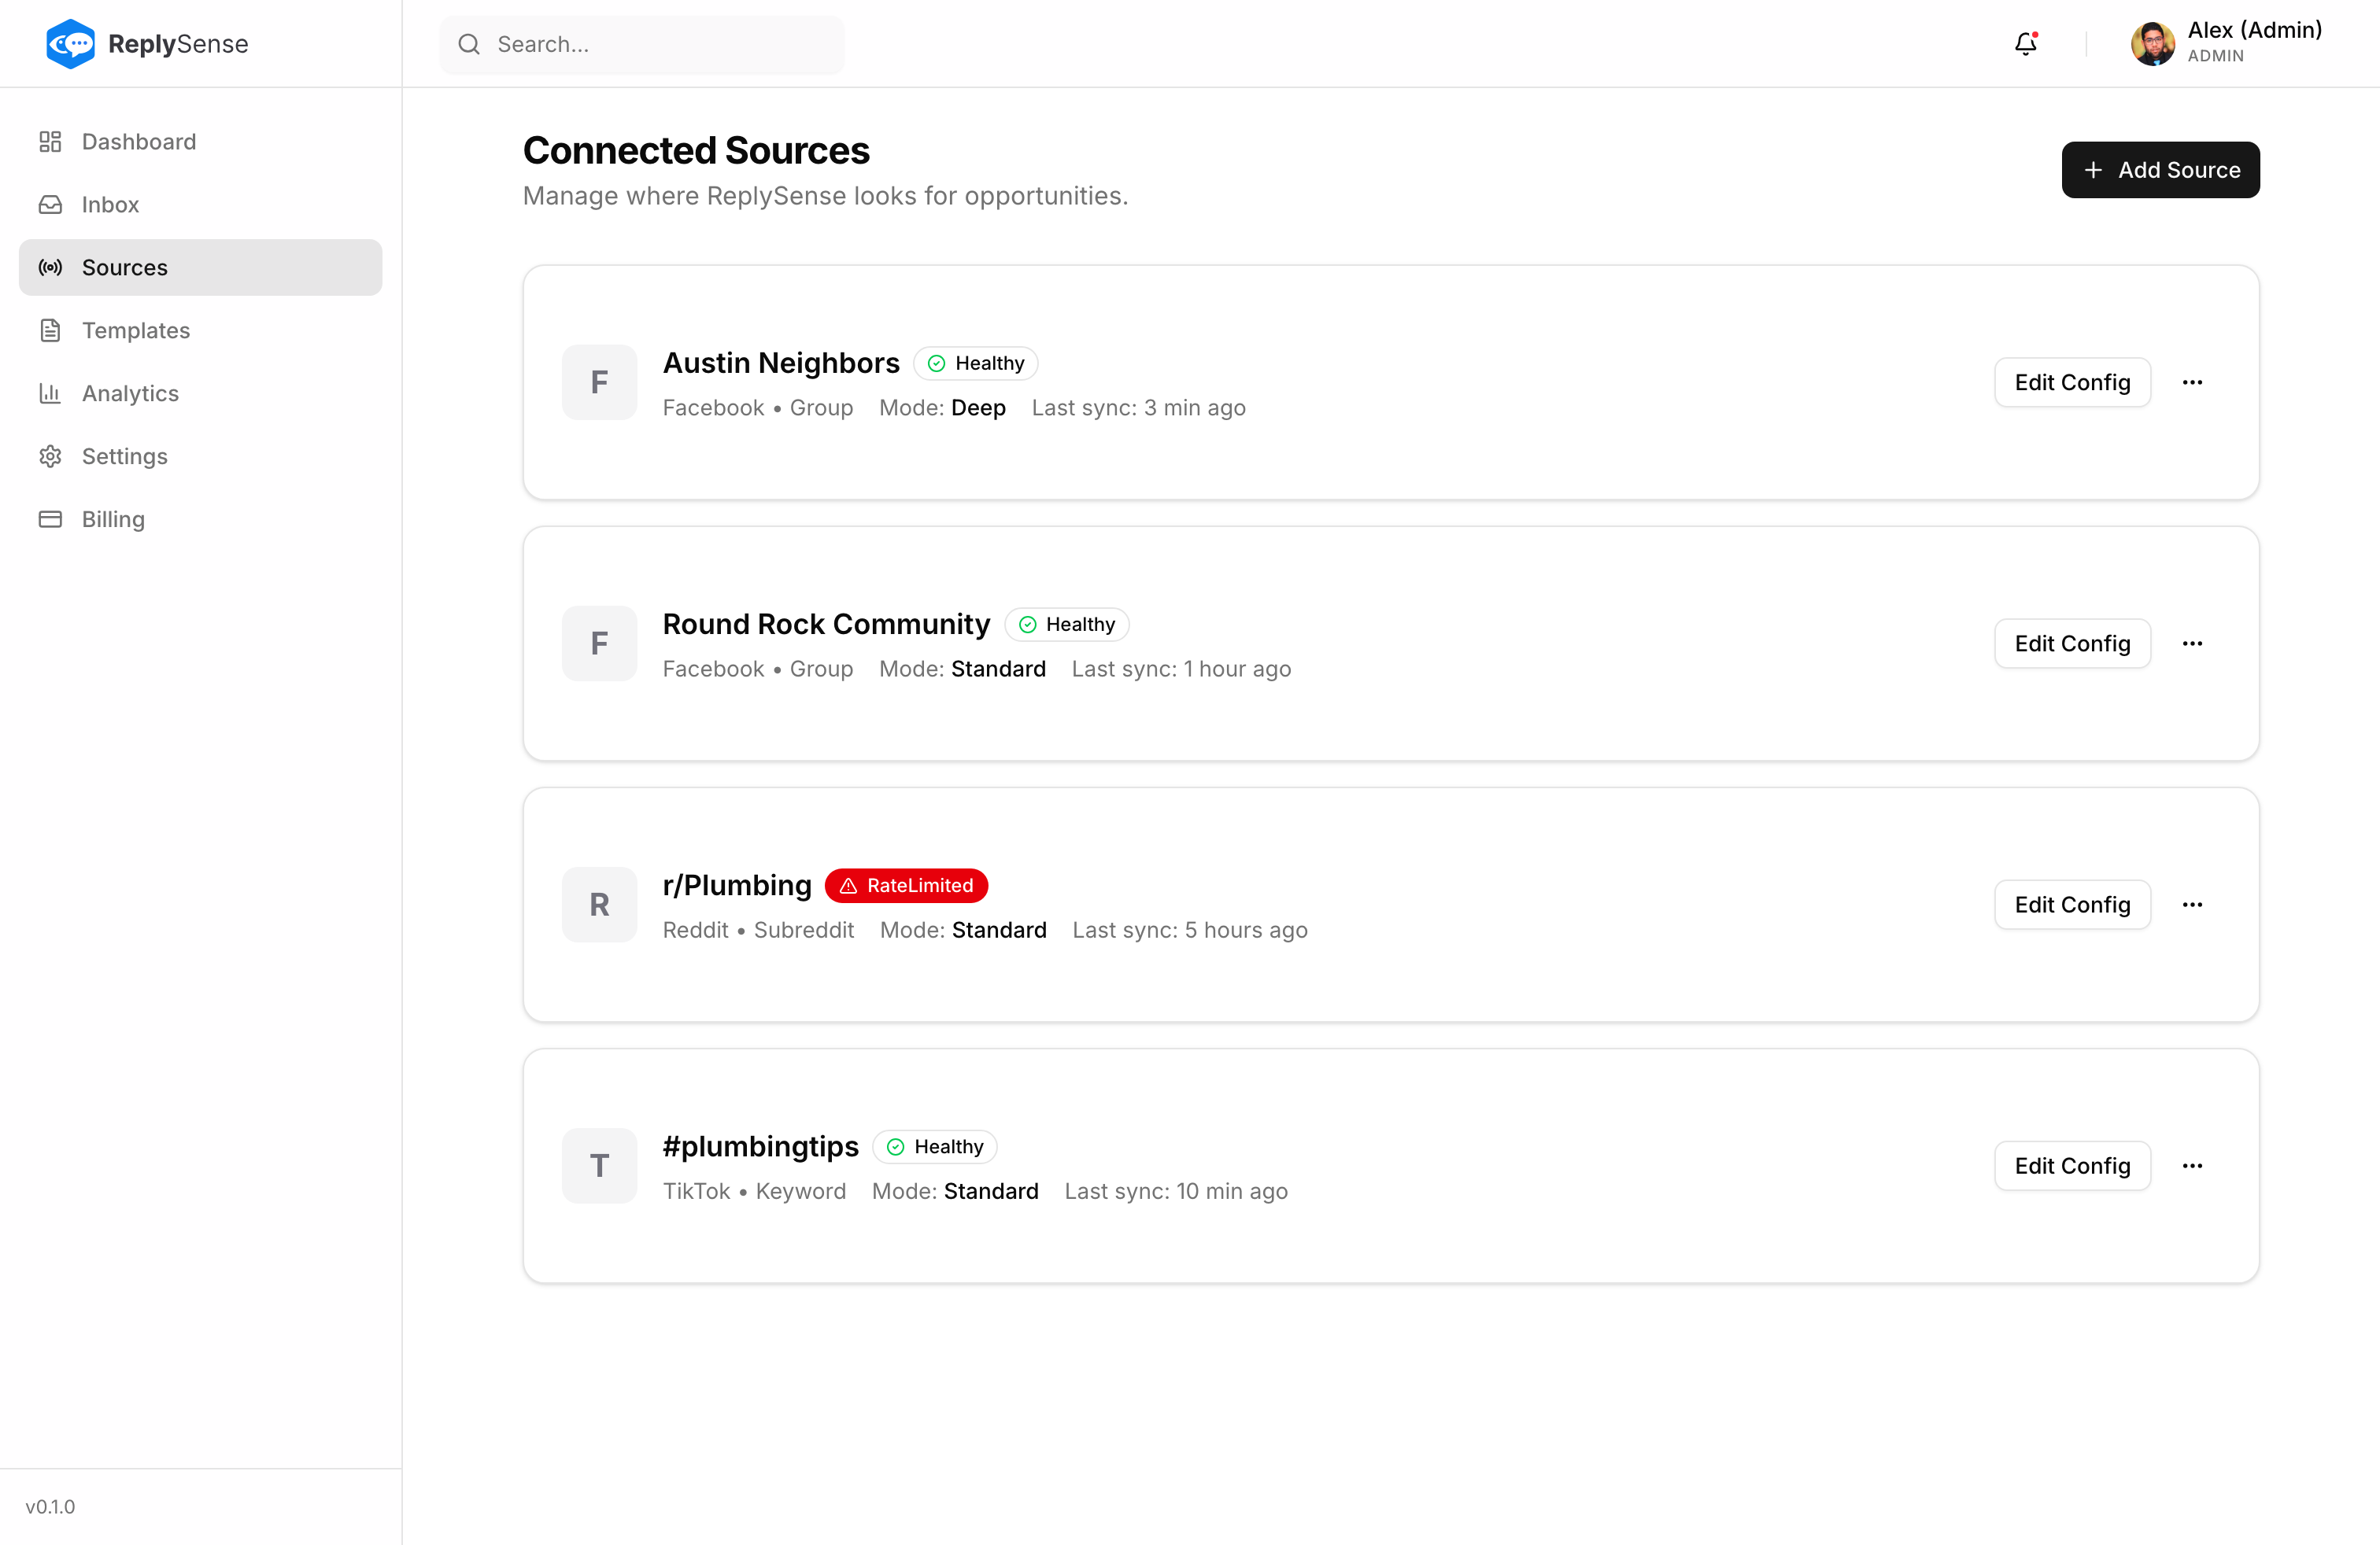Screen dimensions: 2380x1545
Task: Click the Healthy badge on Austin Neighbors
Action: pos(975,362)
